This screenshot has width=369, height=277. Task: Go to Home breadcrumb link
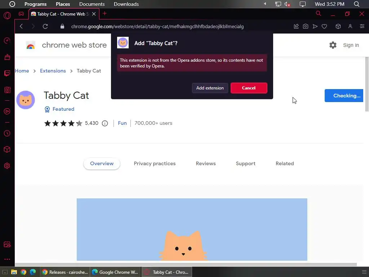coord(22,71)
